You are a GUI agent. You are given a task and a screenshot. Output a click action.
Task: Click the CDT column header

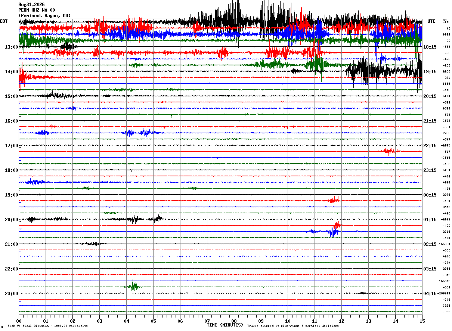4,21
